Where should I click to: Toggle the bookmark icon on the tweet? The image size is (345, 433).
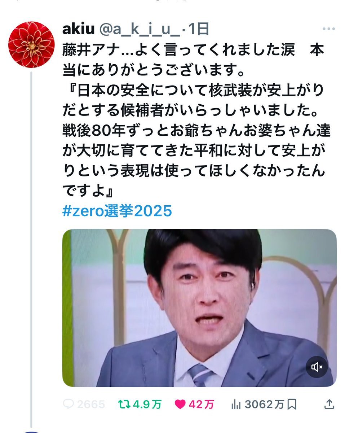(x=292, y=405)
